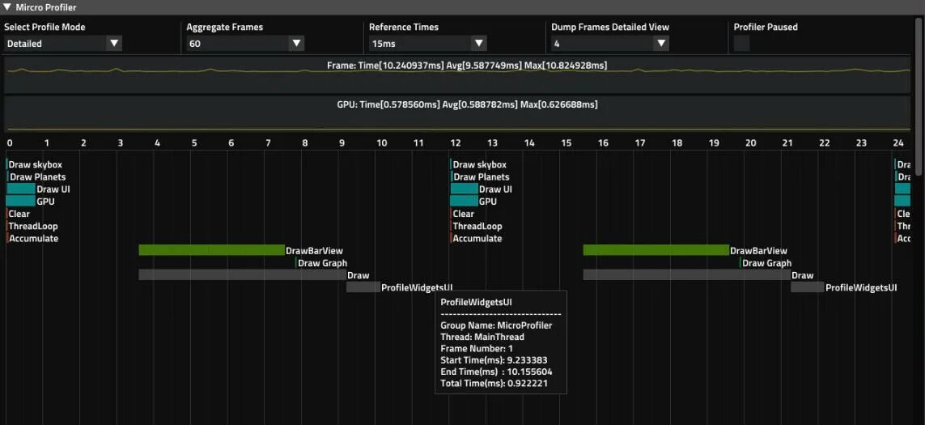Select the gray Draw bar ending at 9ms

click(x=243, y=275)
